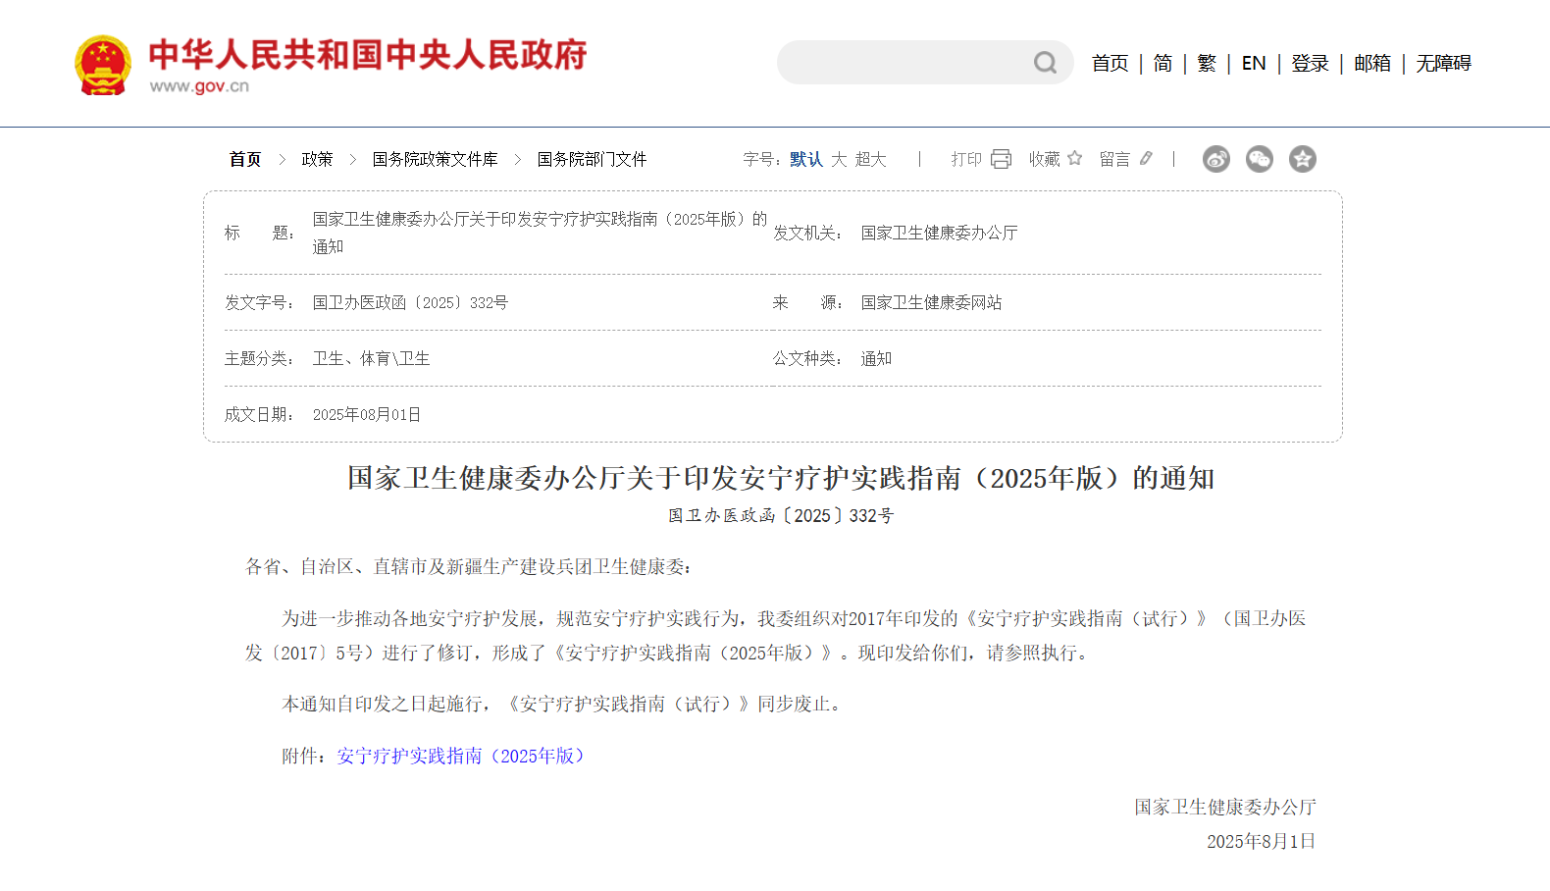1550x891 pixels.
Task: Click the main article headline
Action: point(781,478)
